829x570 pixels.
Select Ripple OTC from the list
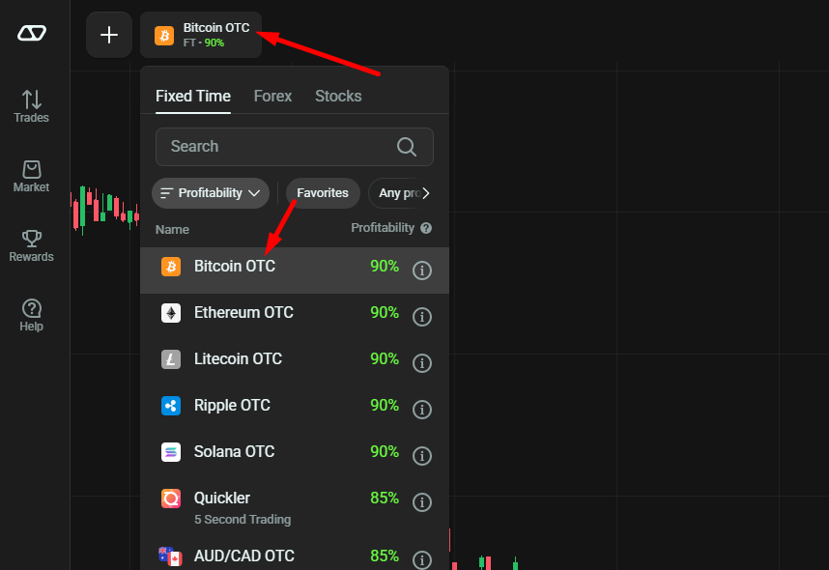(295, 410)
